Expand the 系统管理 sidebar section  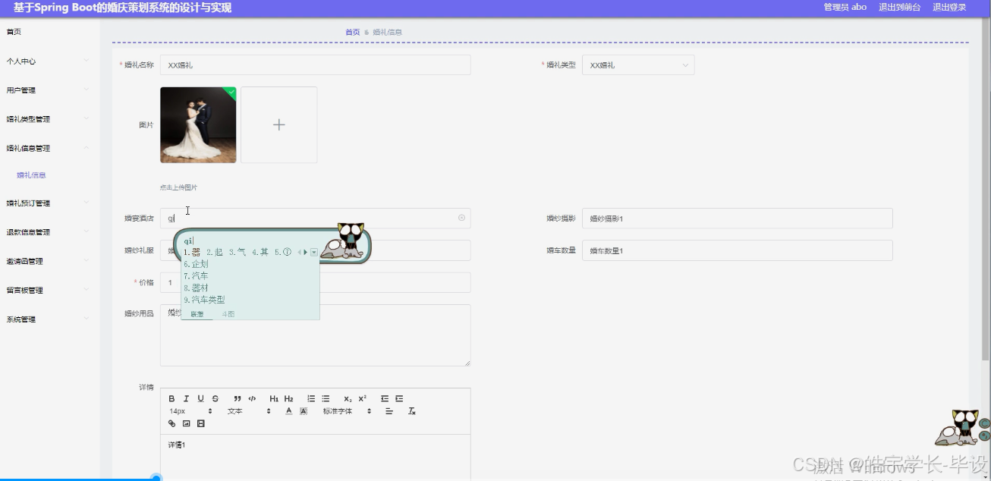pos(49,319)
